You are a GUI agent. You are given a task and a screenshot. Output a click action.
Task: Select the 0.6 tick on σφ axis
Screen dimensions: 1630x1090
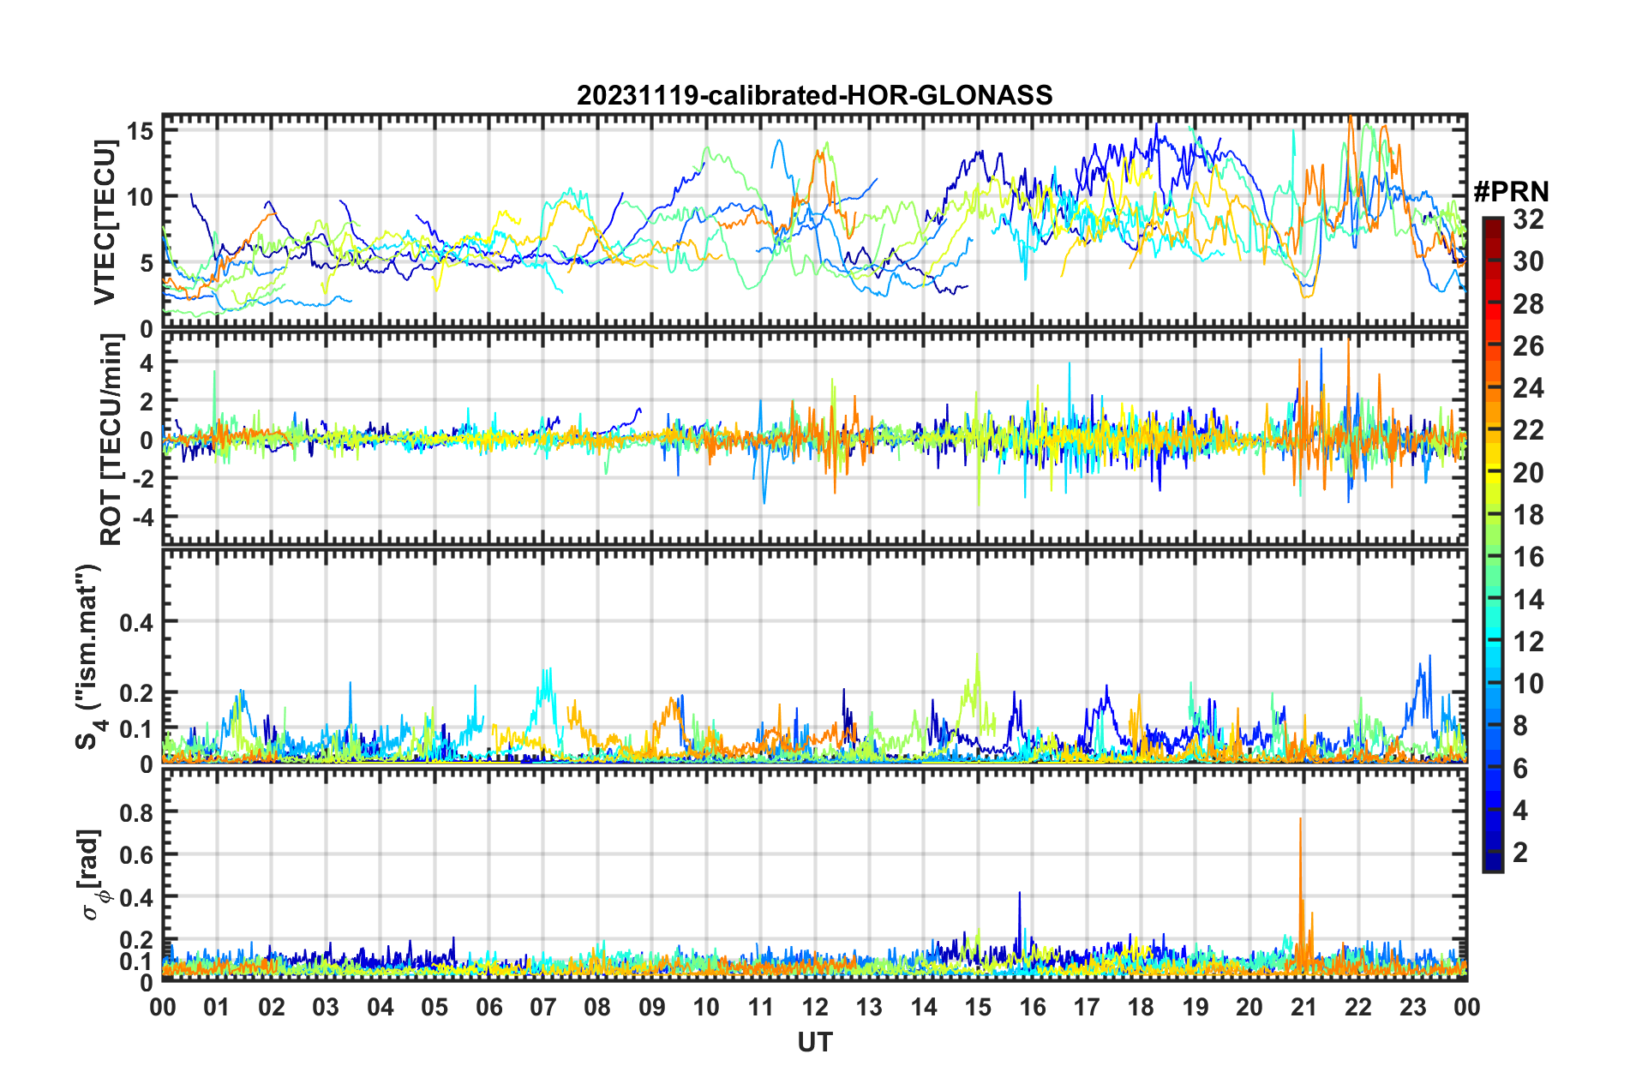click(x=136, y=854)
